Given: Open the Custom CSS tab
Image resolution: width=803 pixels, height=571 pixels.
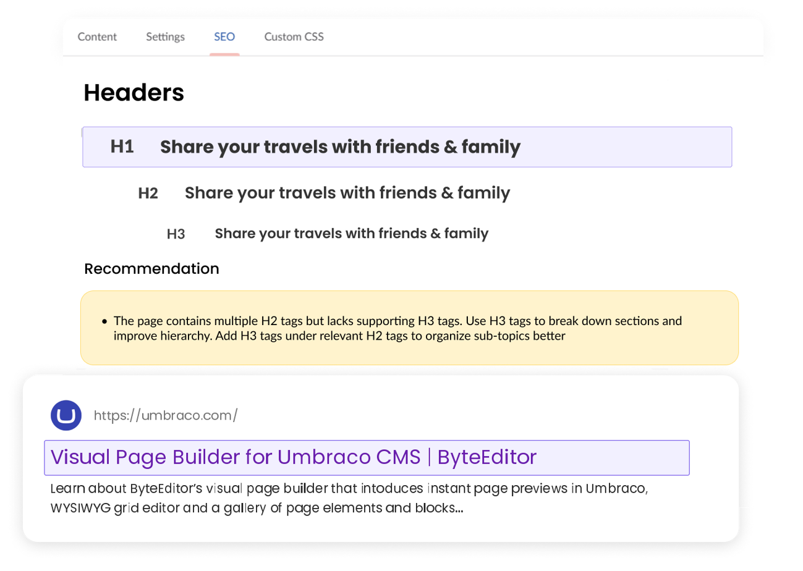Looking at the screenshot, I should (294, 37).
